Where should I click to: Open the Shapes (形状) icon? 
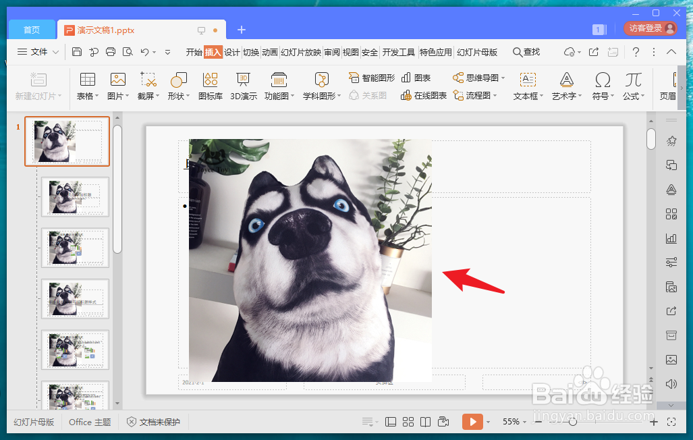179,80
